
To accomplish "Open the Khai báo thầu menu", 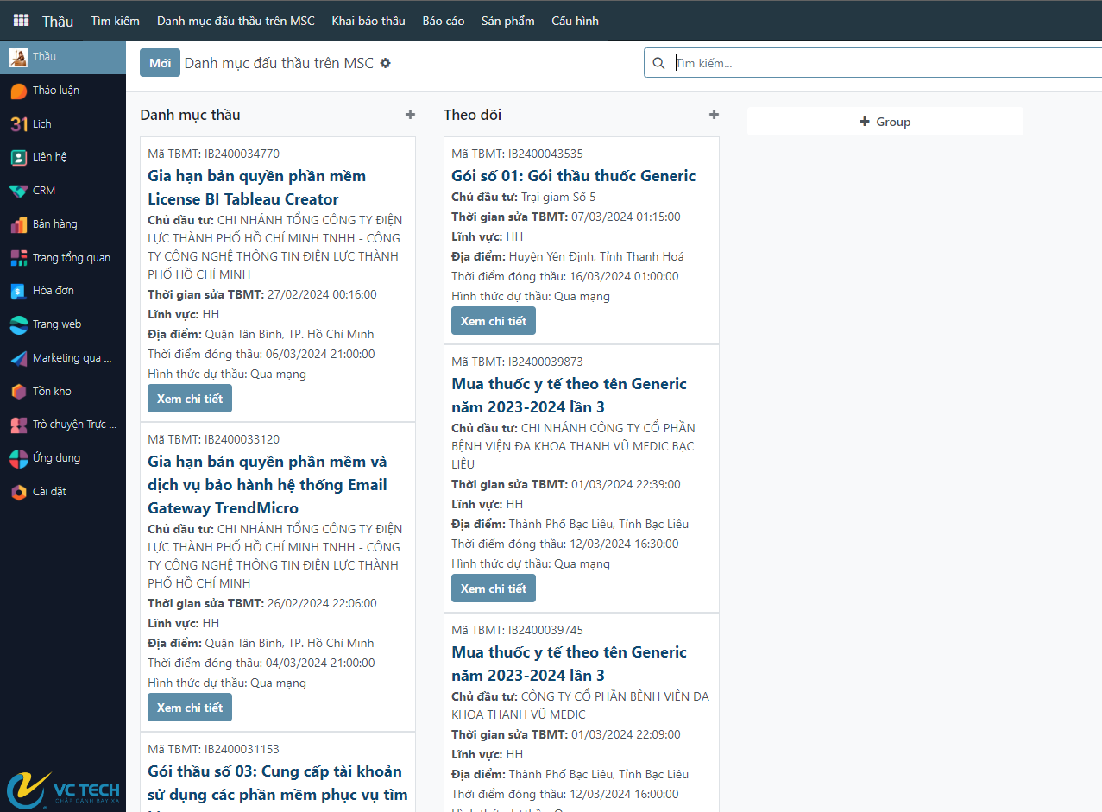I will 368,21.
